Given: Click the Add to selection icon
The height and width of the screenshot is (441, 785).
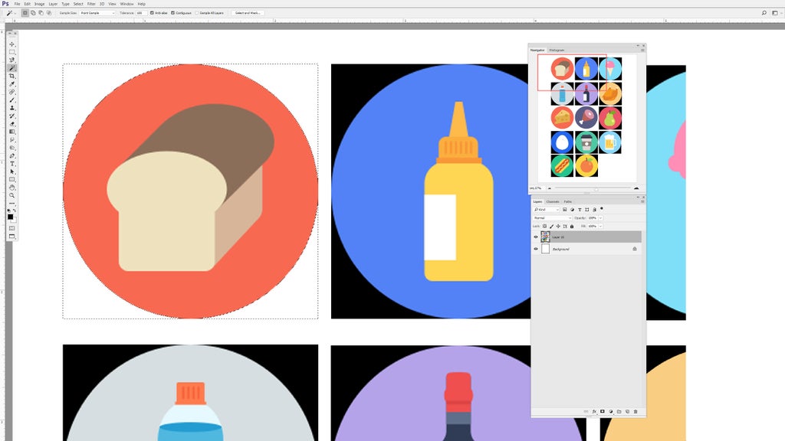Looking at the screenshot, I should coord(33,13).
